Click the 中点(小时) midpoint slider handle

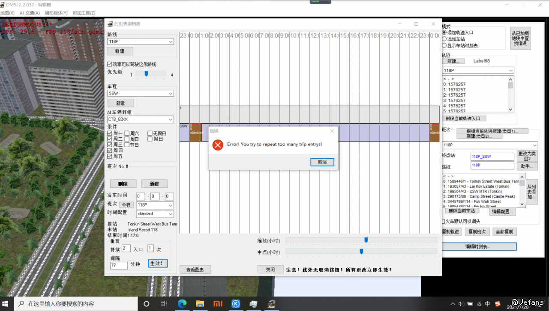click(x=361, y=252)
